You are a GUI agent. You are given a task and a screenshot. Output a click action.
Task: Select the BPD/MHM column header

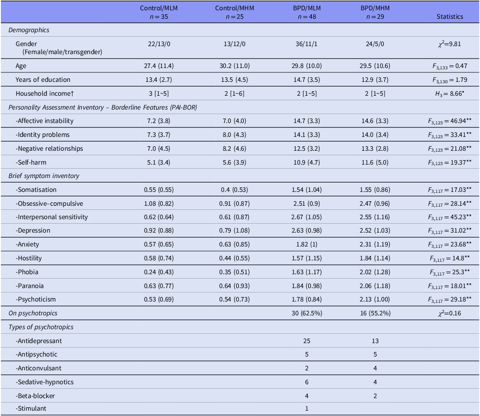coord(375,12)
